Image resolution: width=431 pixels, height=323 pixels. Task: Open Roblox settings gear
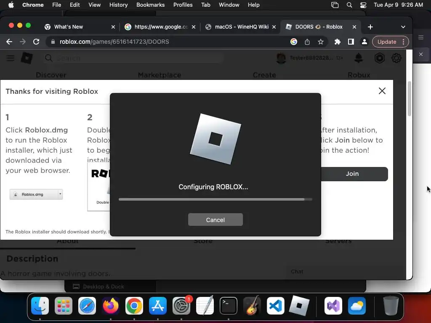[x=396, y=58]
